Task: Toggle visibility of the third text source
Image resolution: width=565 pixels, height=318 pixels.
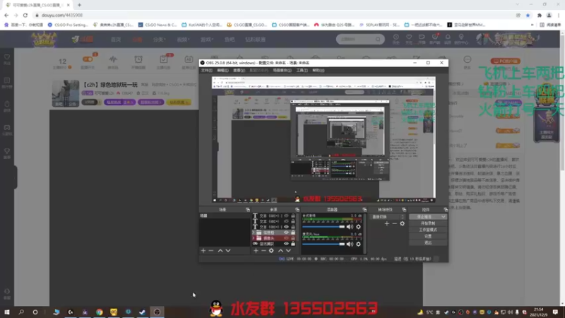Action: (x=286, y=227)
